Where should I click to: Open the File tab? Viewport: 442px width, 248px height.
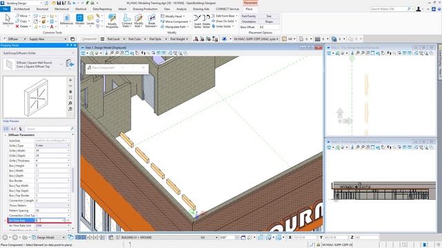(5, 9)
